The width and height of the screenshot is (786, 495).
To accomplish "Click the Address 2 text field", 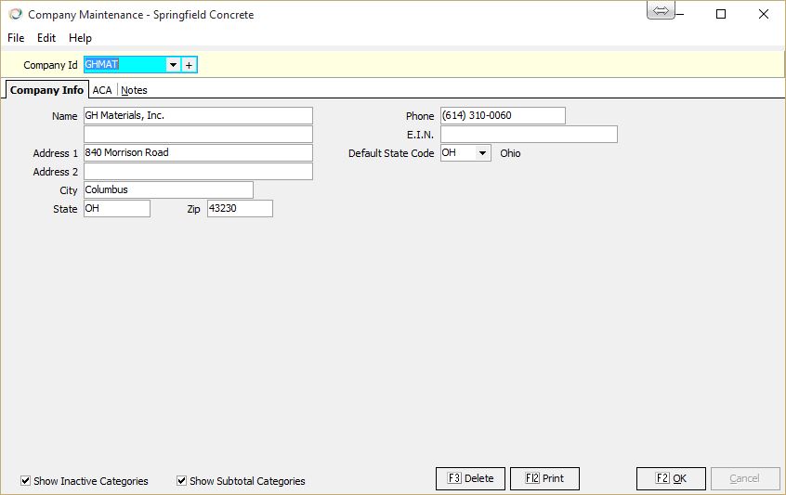I will 198,172.
